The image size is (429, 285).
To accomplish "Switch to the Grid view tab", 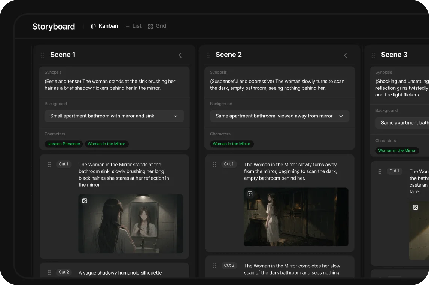I will [157, 26].
